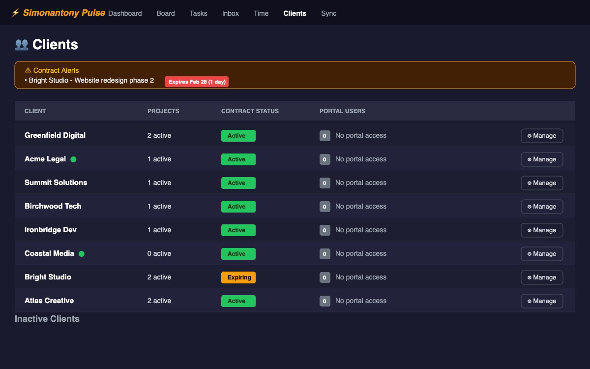Toggle the green status dot beside Acme Legal
This screenshot has width=590, height=369.
[x=73, y=159]
